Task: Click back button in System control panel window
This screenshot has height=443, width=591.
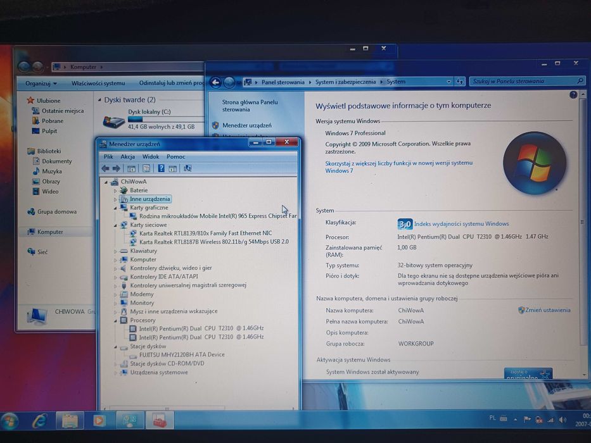Action: click(215, 82)
